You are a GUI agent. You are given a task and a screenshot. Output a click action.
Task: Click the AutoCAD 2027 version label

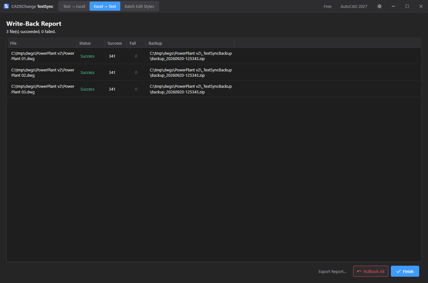(x=354, y=6)
